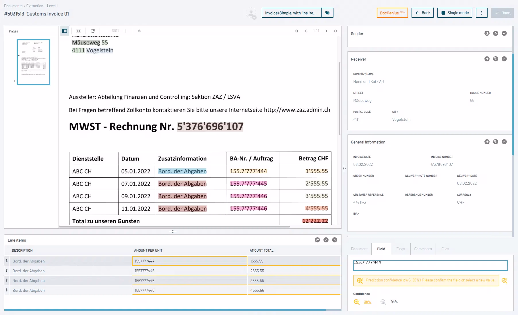
Task: Switch to the Comments tab
Action: click(x=423, y=249)
